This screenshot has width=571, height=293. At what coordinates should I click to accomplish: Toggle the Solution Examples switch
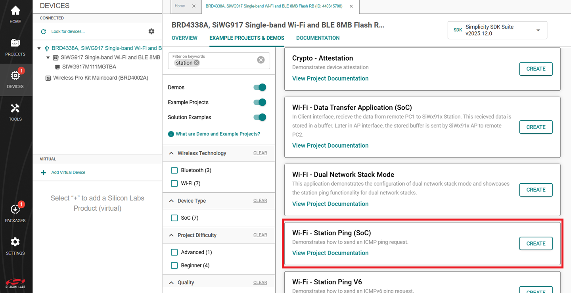260,117
